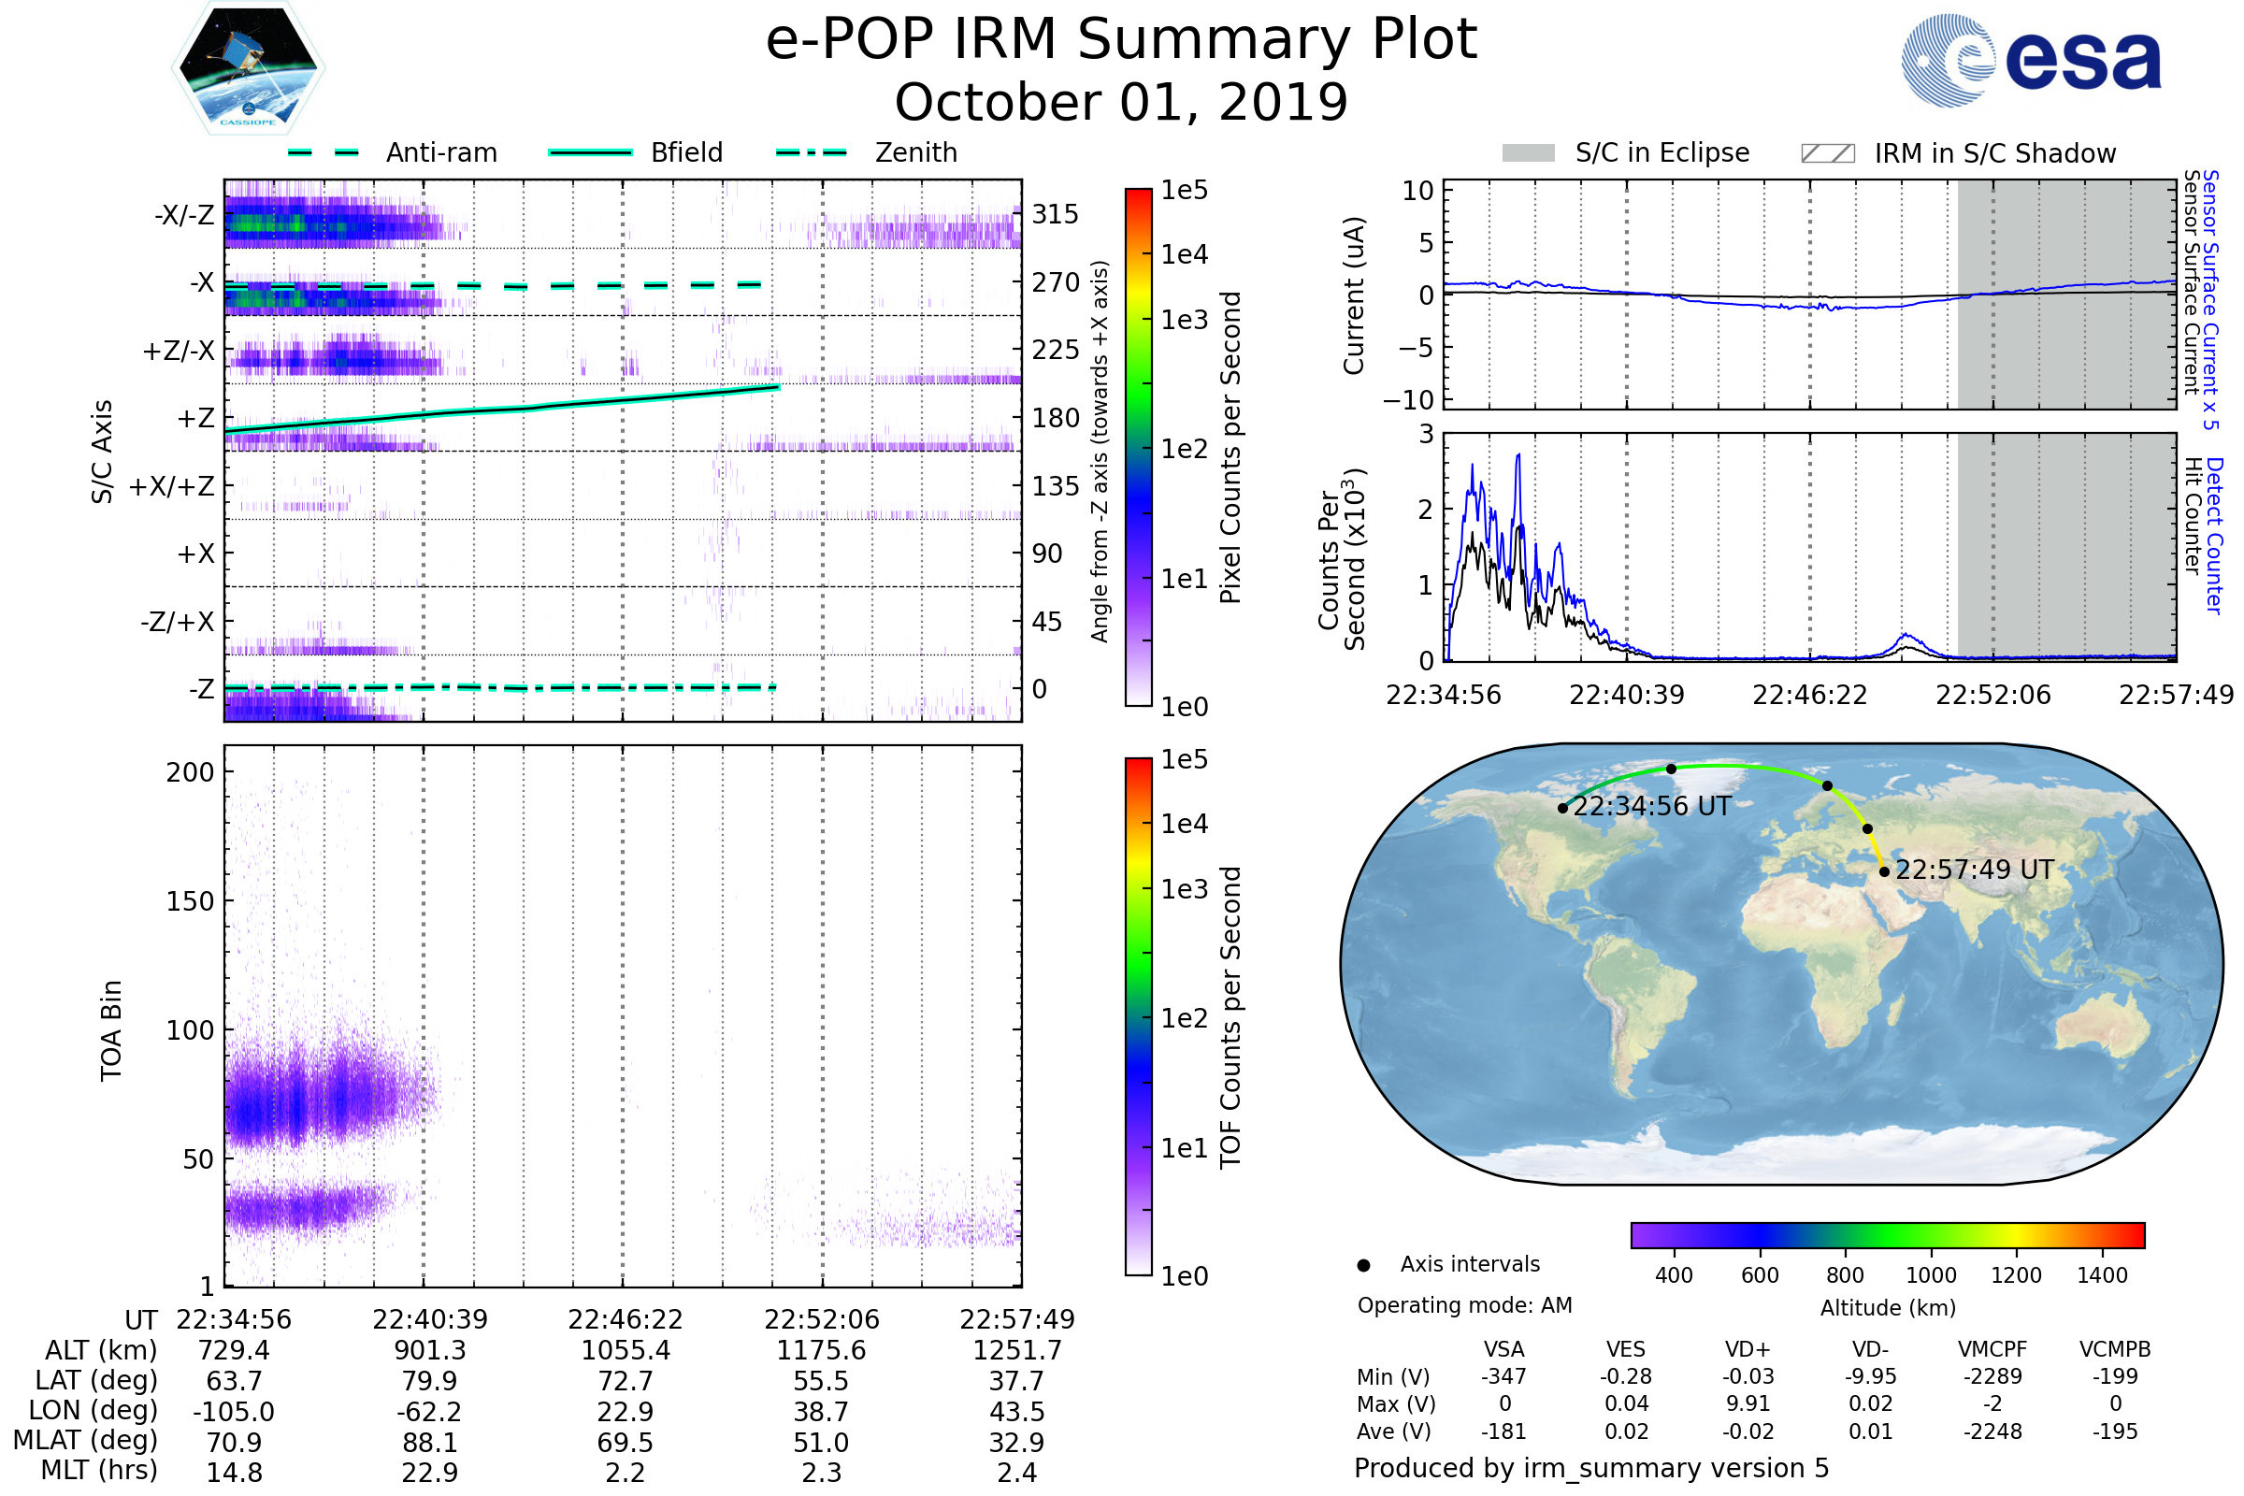Click the CASSIOPE mission patch logo
The image size is (2244, 1496).
click(x=248, y=68)
